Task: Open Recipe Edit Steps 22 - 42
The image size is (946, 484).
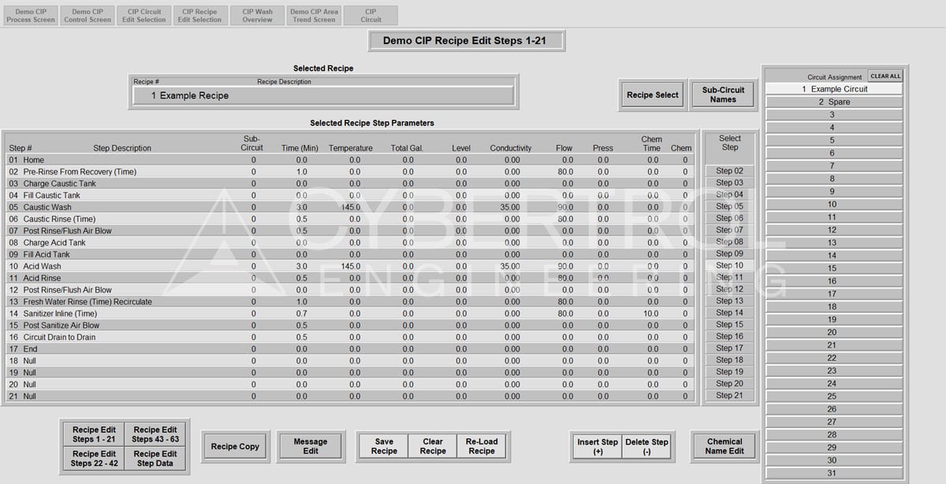Action: point(94,459)
